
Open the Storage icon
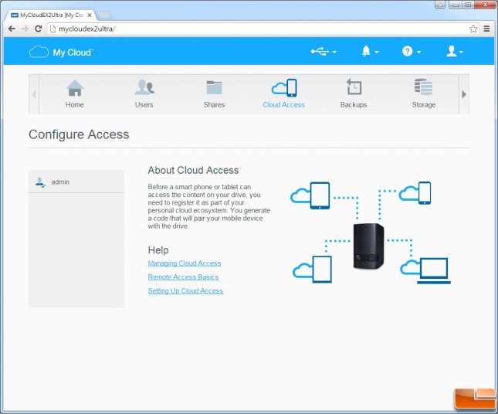(x=423, y=87)
